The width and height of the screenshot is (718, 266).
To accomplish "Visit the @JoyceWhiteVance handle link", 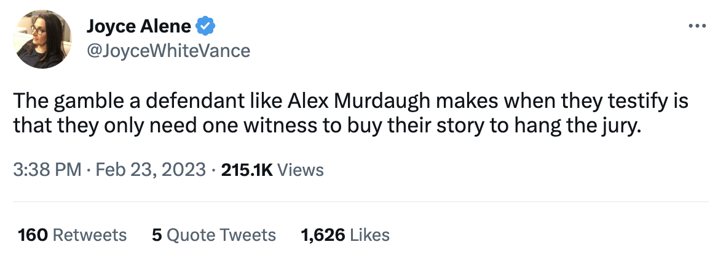I will coord(168,50).
